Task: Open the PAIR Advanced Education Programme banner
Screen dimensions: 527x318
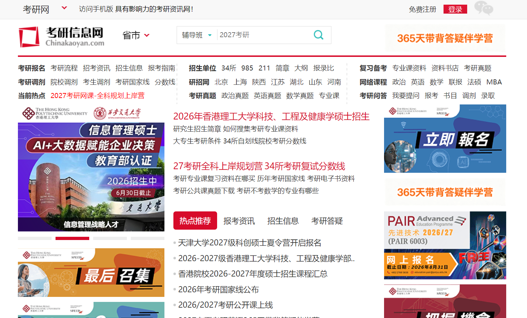Action: click(445, 245)
